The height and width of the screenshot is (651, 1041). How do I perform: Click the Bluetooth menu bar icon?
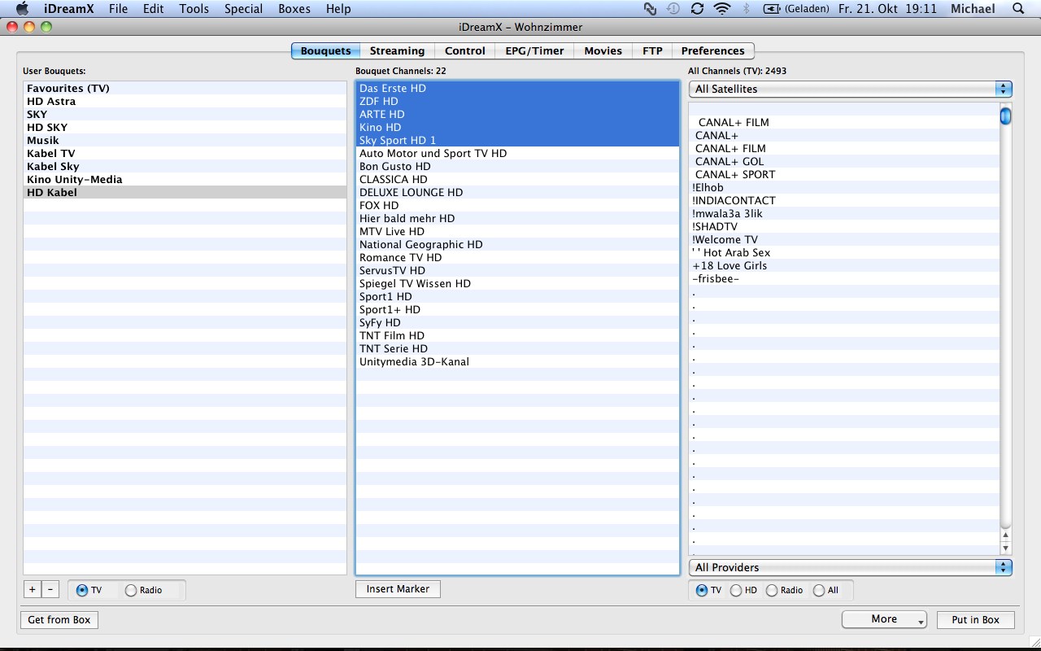(x=746, y=9)
